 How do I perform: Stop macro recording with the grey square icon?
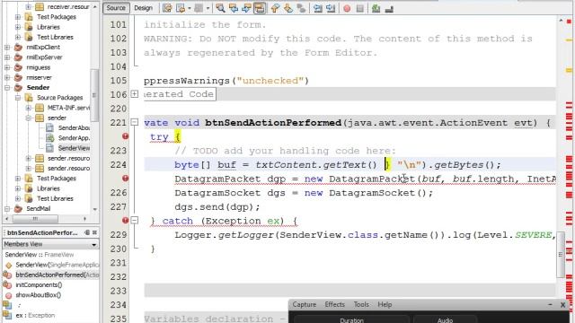360,8
